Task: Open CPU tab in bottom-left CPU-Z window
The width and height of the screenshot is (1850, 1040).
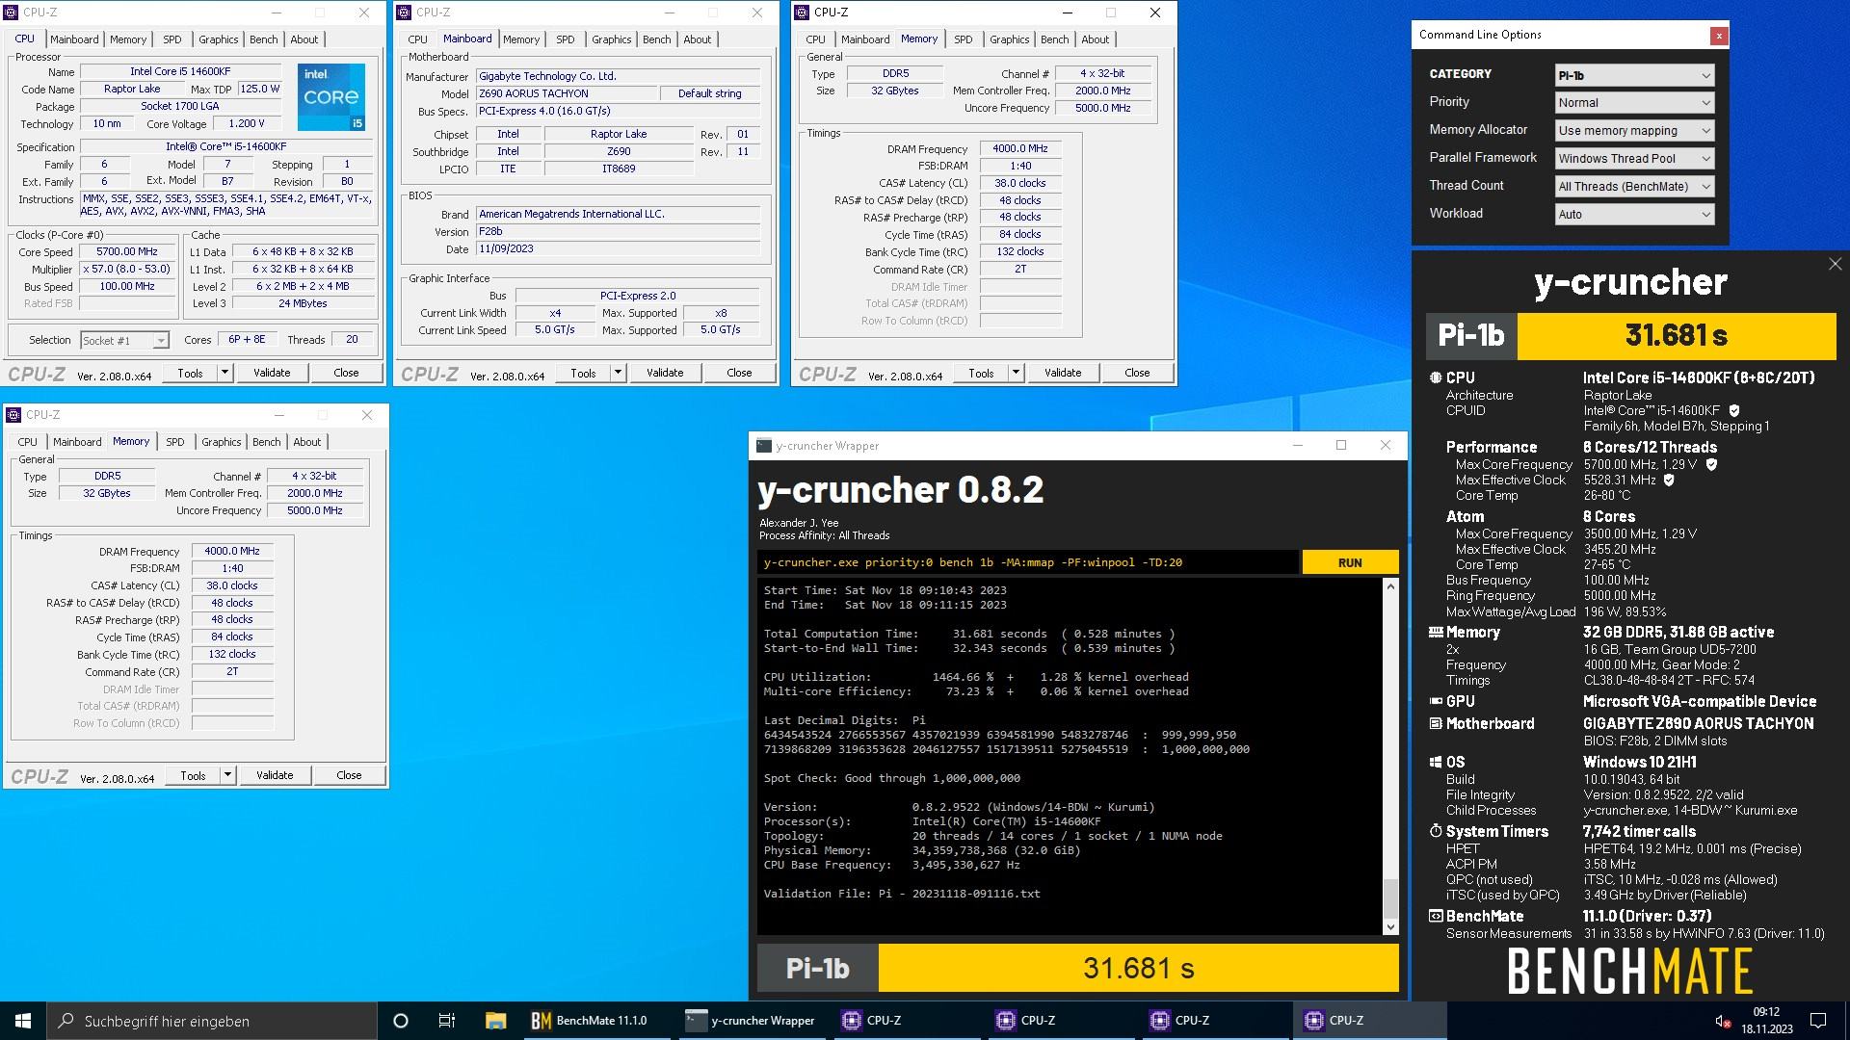Action: [28, 442]
